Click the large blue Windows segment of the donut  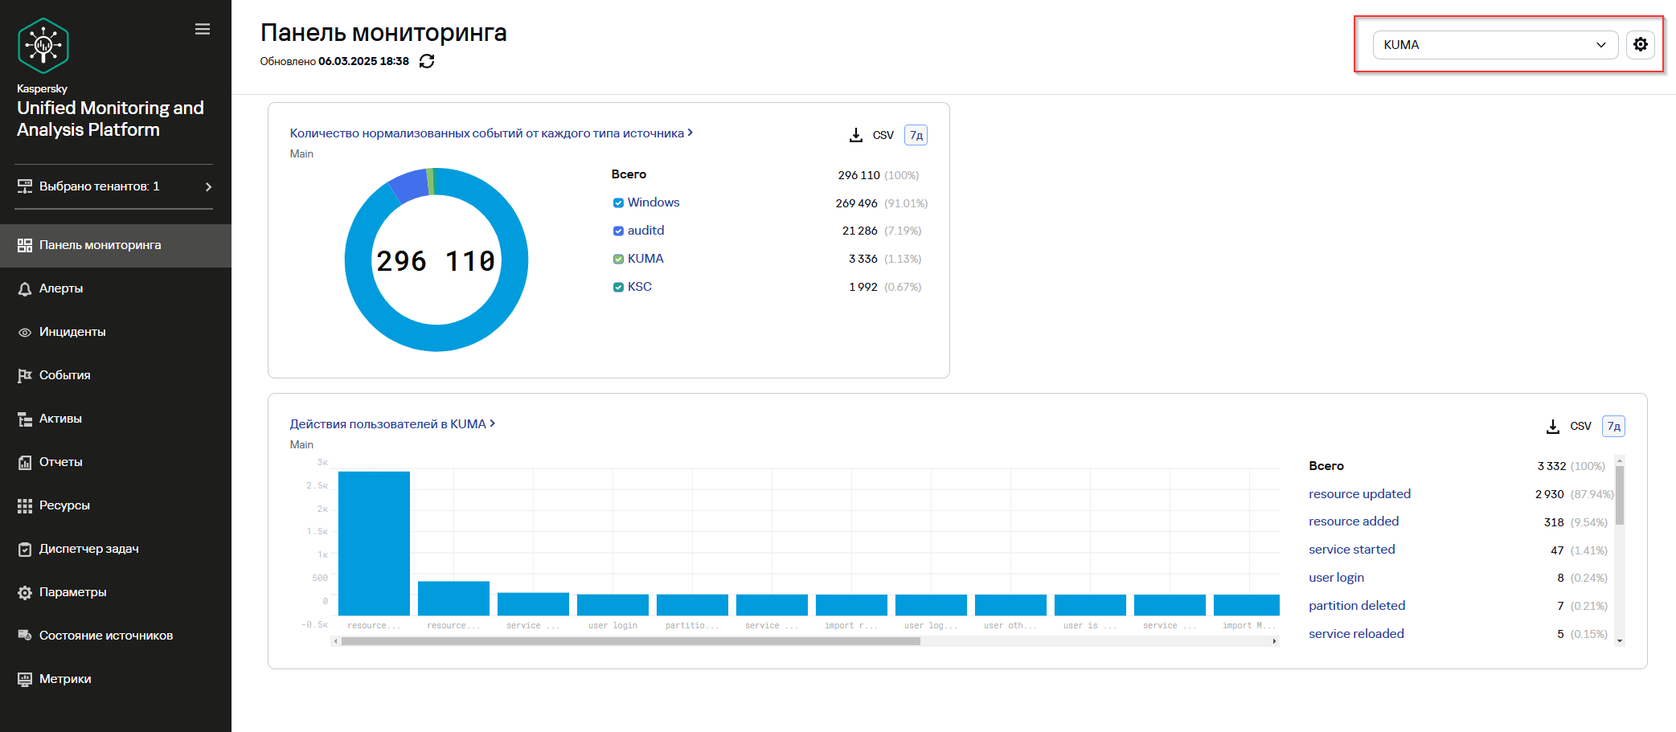436,337
